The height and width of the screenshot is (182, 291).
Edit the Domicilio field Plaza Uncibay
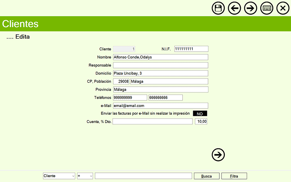[160, 73]
